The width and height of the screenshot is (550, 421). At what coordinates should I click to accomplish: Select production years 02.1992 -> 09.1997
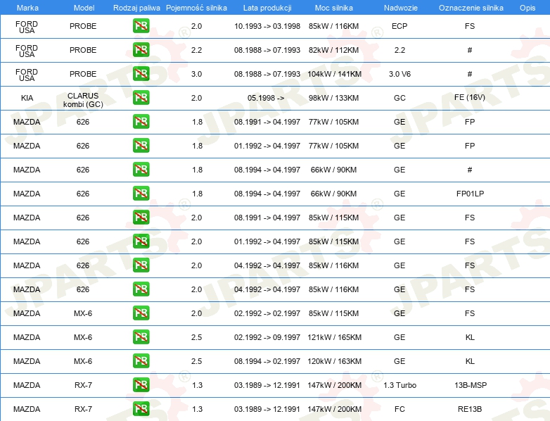click(x=267, y=337)
